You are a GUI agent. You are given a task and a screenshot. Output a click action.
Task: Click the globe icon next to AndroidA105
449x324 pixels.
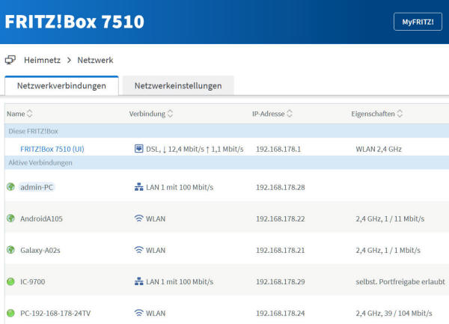pos(10,218)
